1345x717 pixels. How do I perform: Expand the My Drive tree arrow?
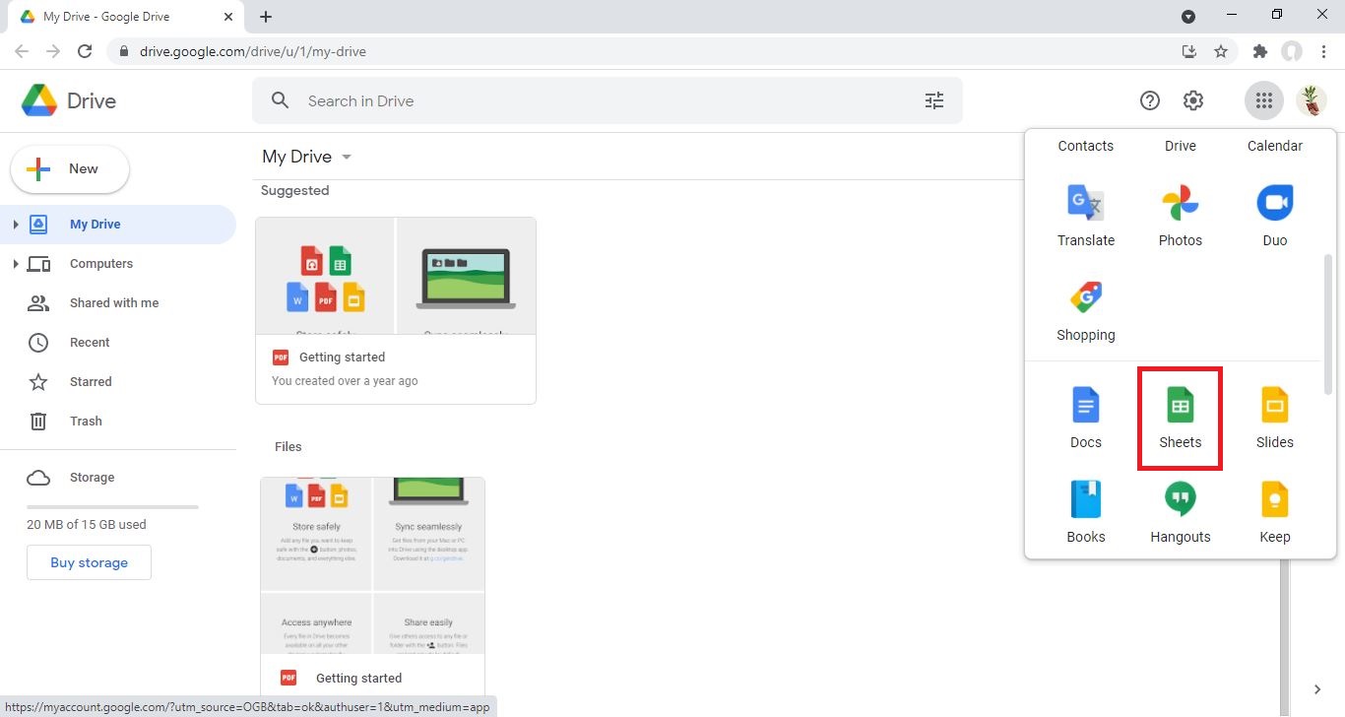tap(15, 225)
